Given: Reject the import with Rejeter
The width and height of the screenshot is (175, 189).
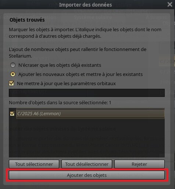Looking at the screenshot, I should pos(139,164).
